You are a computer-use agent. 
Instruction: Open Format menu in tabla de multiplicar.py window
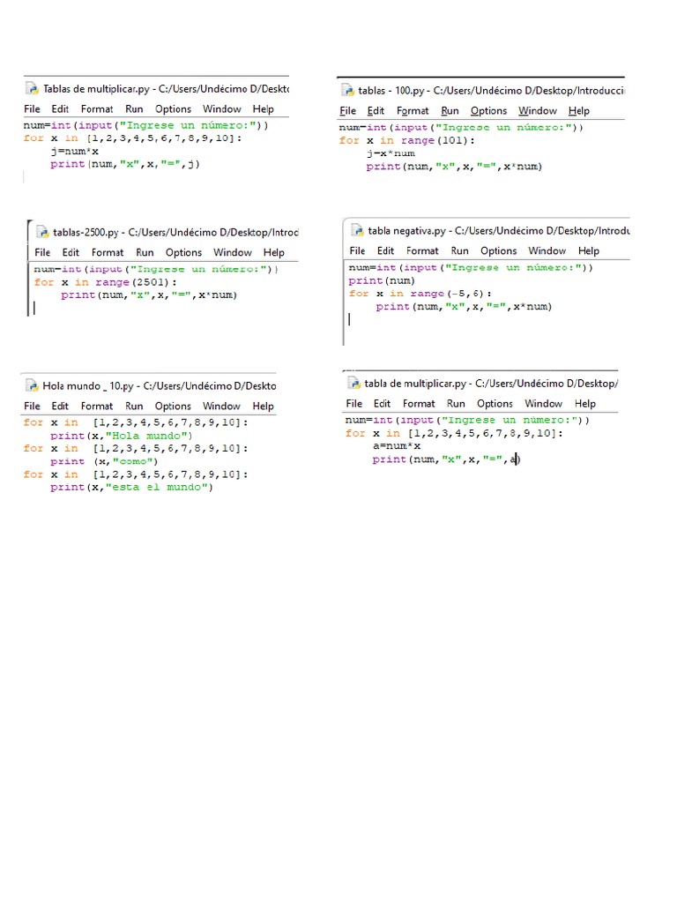pos(419,404)
